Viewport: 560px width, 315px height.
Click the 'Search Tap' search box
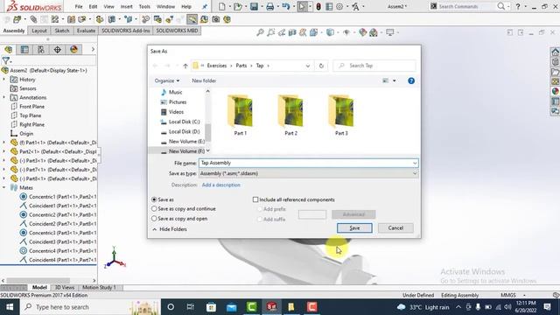[x=374, y=66]
